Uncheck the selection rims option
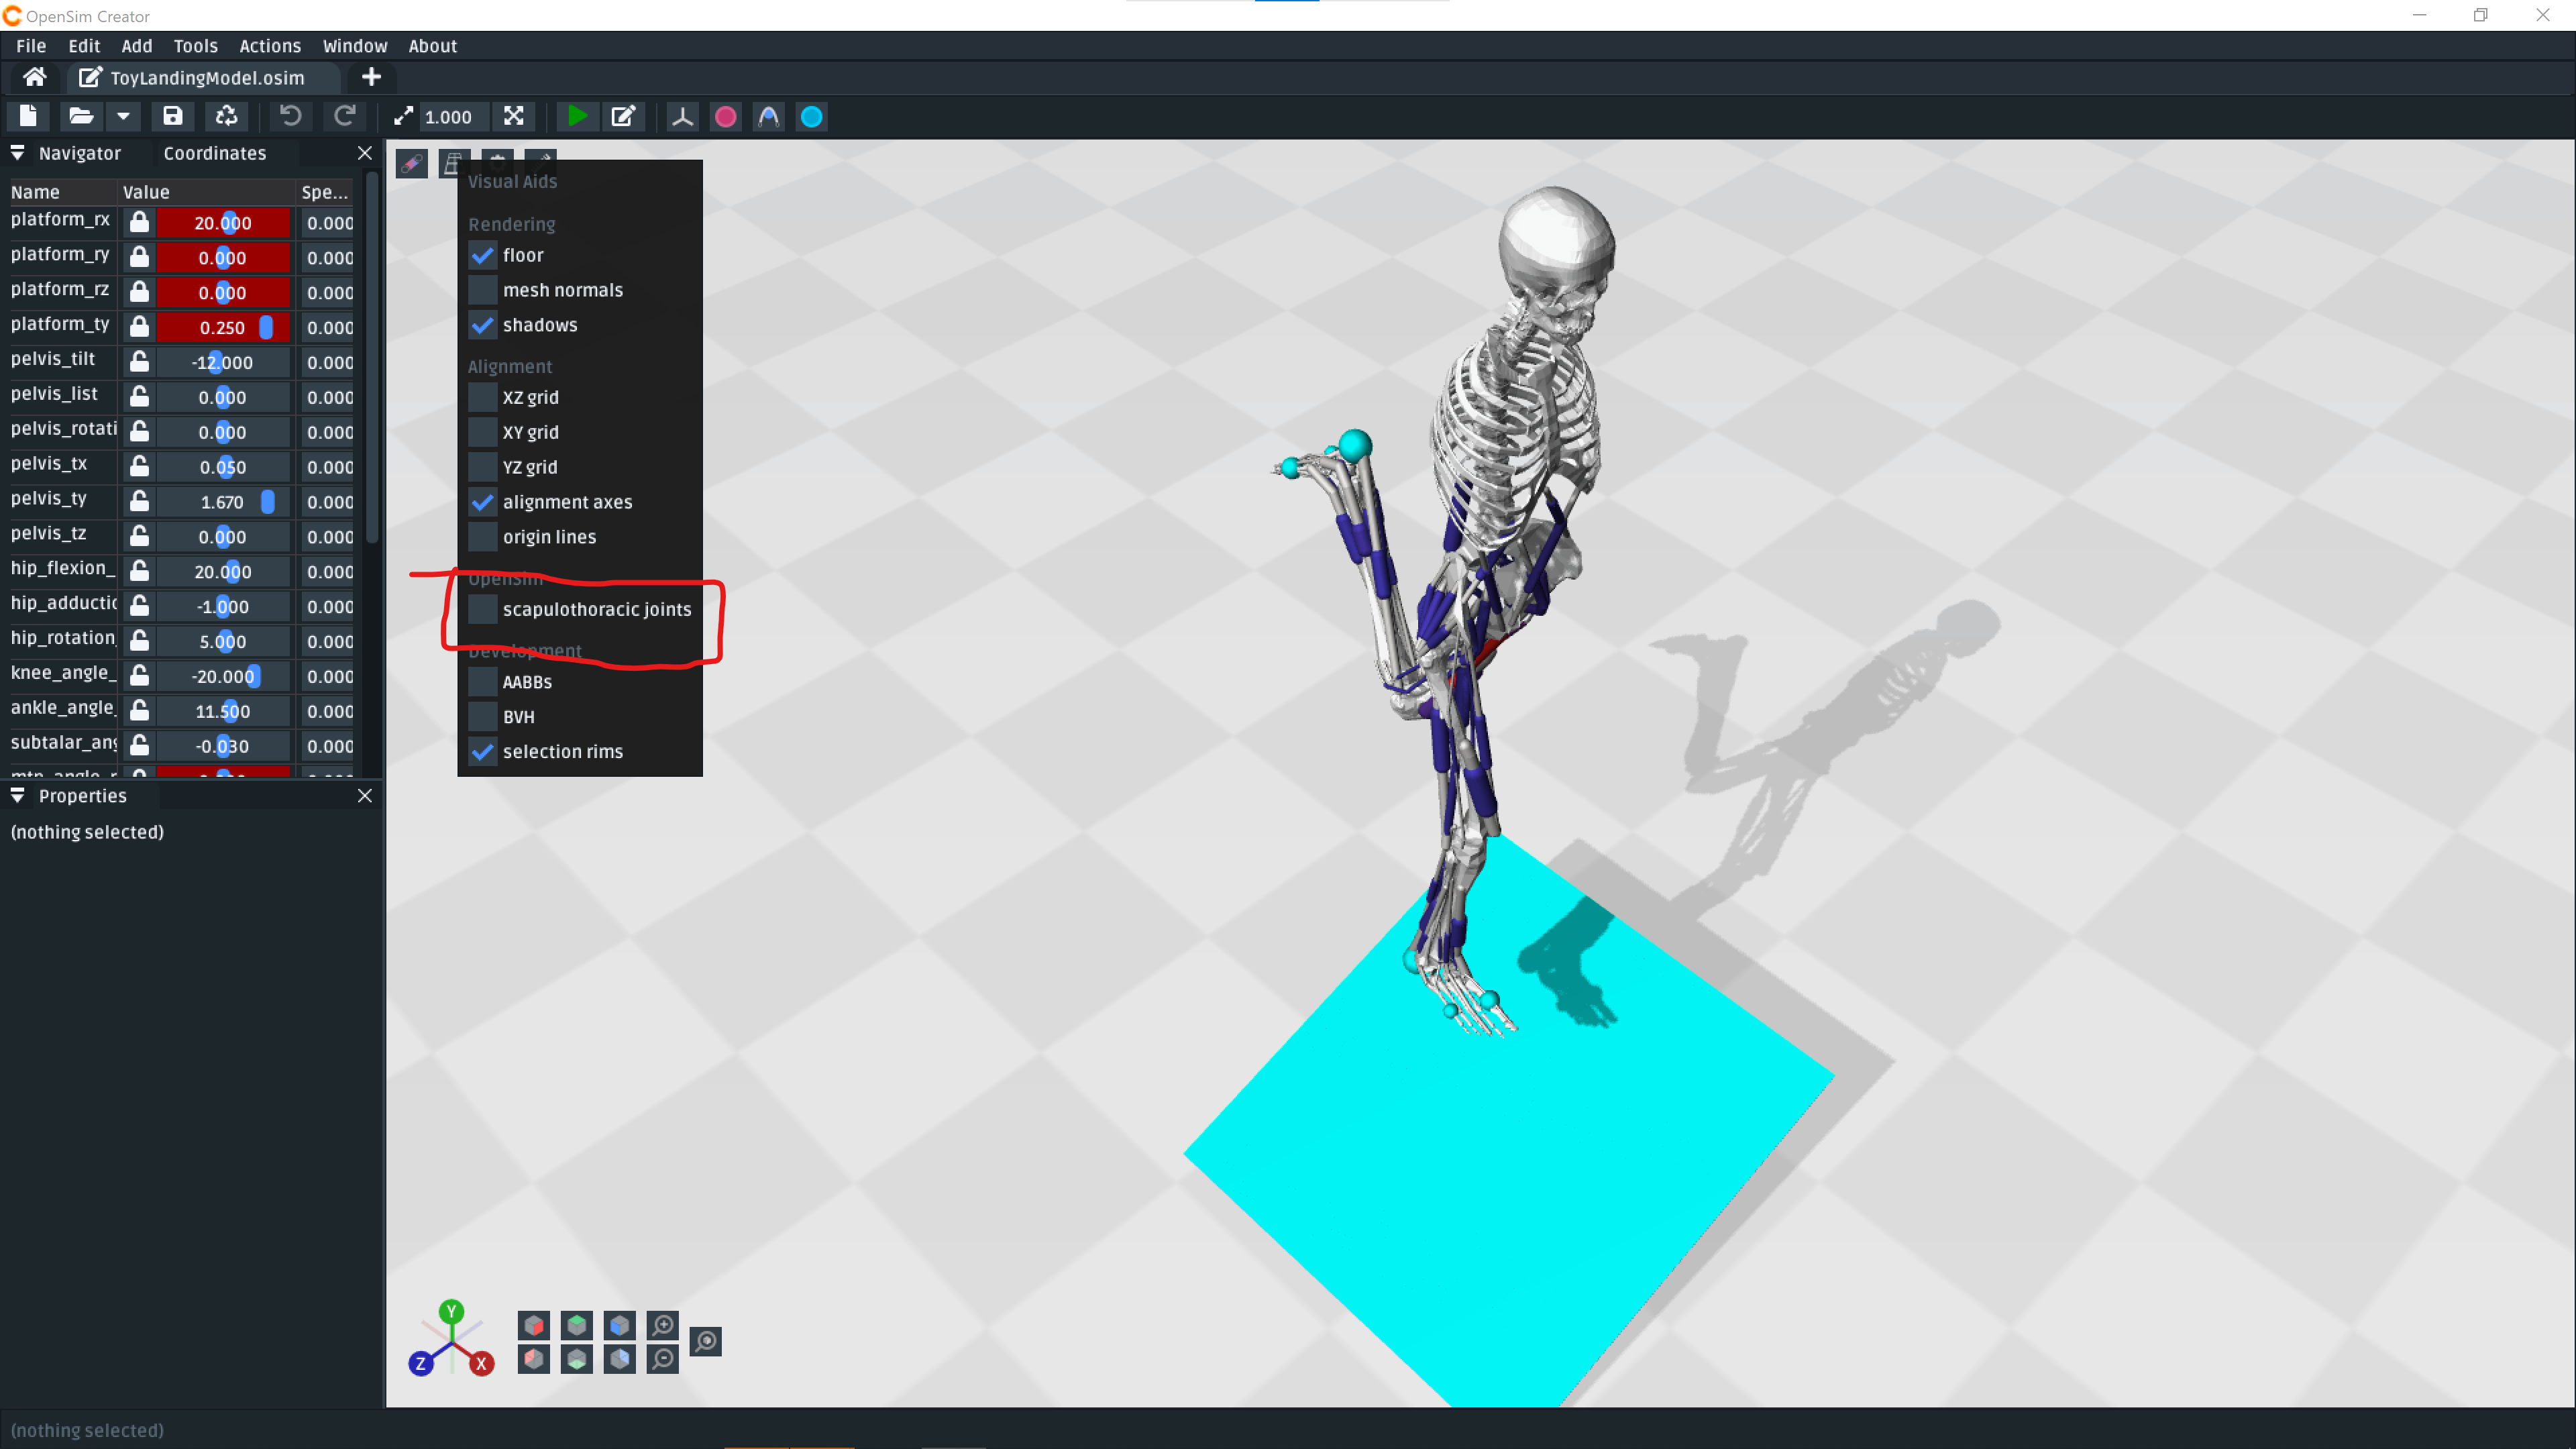 [483, 751]
